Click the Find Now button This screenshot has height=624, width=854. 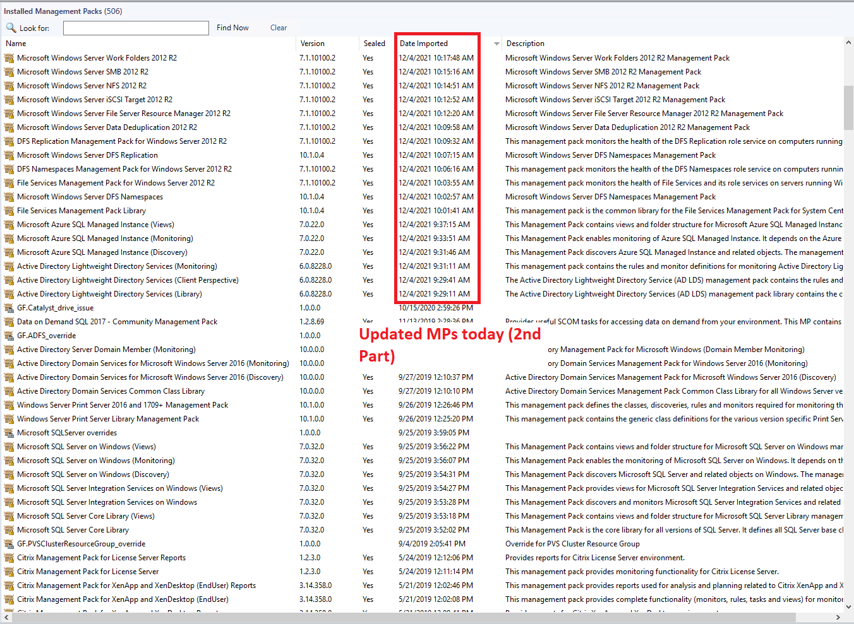point(232,28)
